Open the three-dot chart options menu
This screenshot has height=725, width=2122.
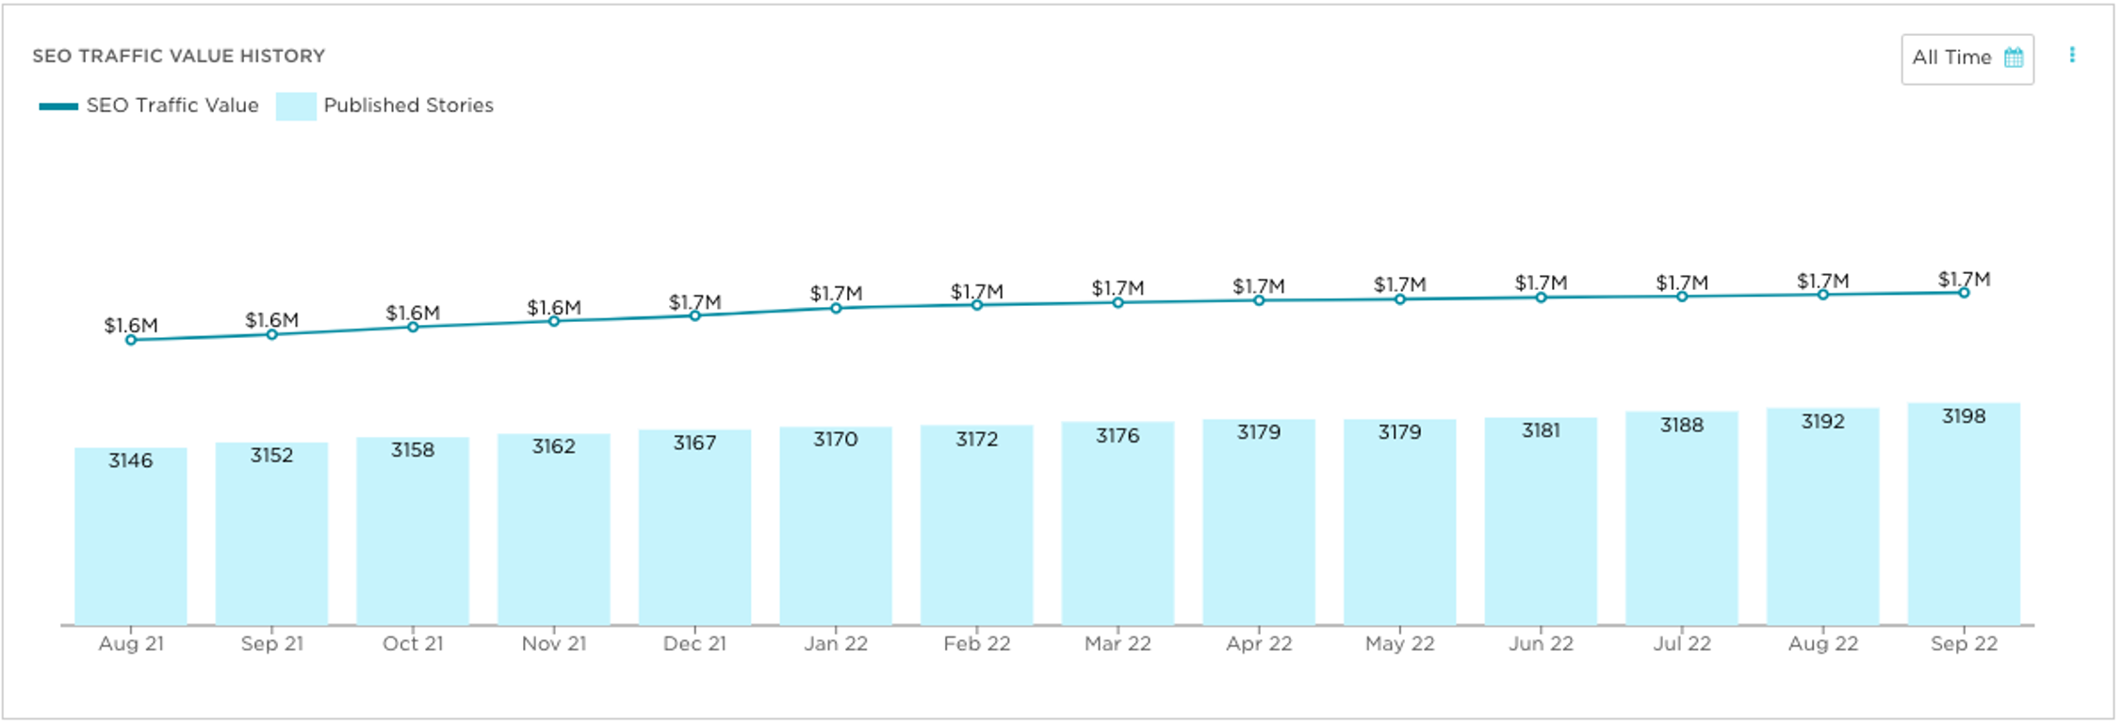[2072, 56]
